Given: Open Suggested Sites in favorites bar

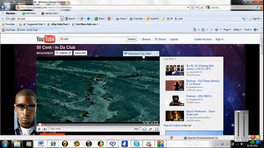Looking at the screenshot, I should coord(34,24).
